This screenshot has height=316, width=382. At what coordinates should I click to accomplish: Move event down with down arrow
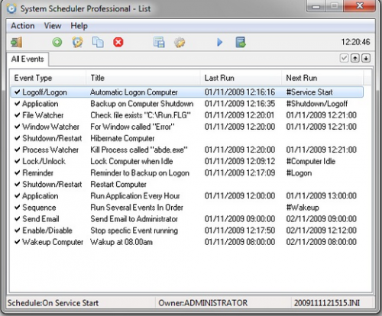(x=366, y=58)
